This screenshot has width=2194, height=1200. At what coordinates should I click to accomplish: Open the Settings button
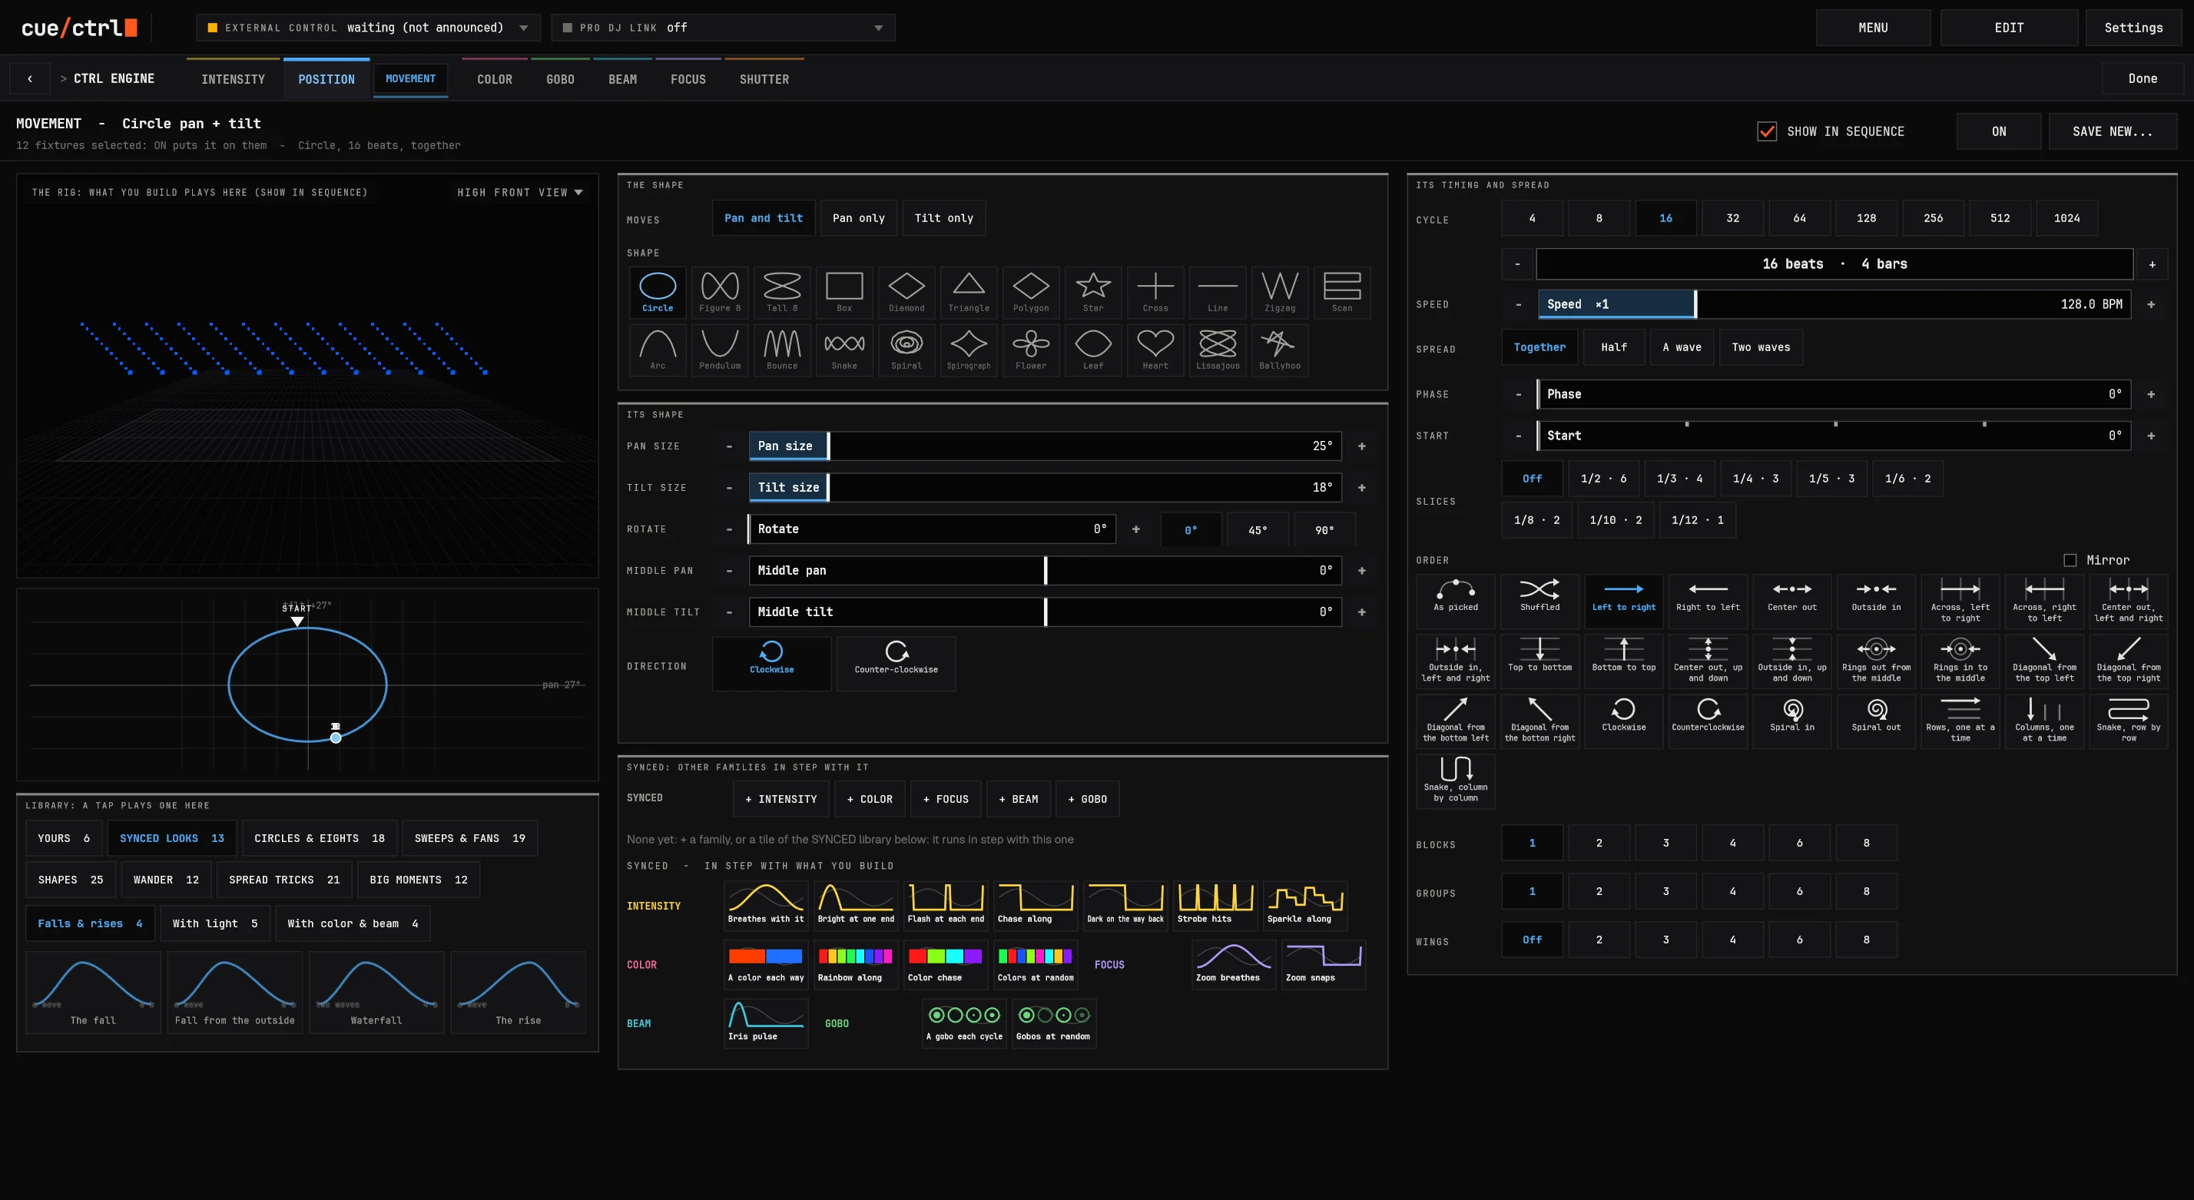point(2133,27)
